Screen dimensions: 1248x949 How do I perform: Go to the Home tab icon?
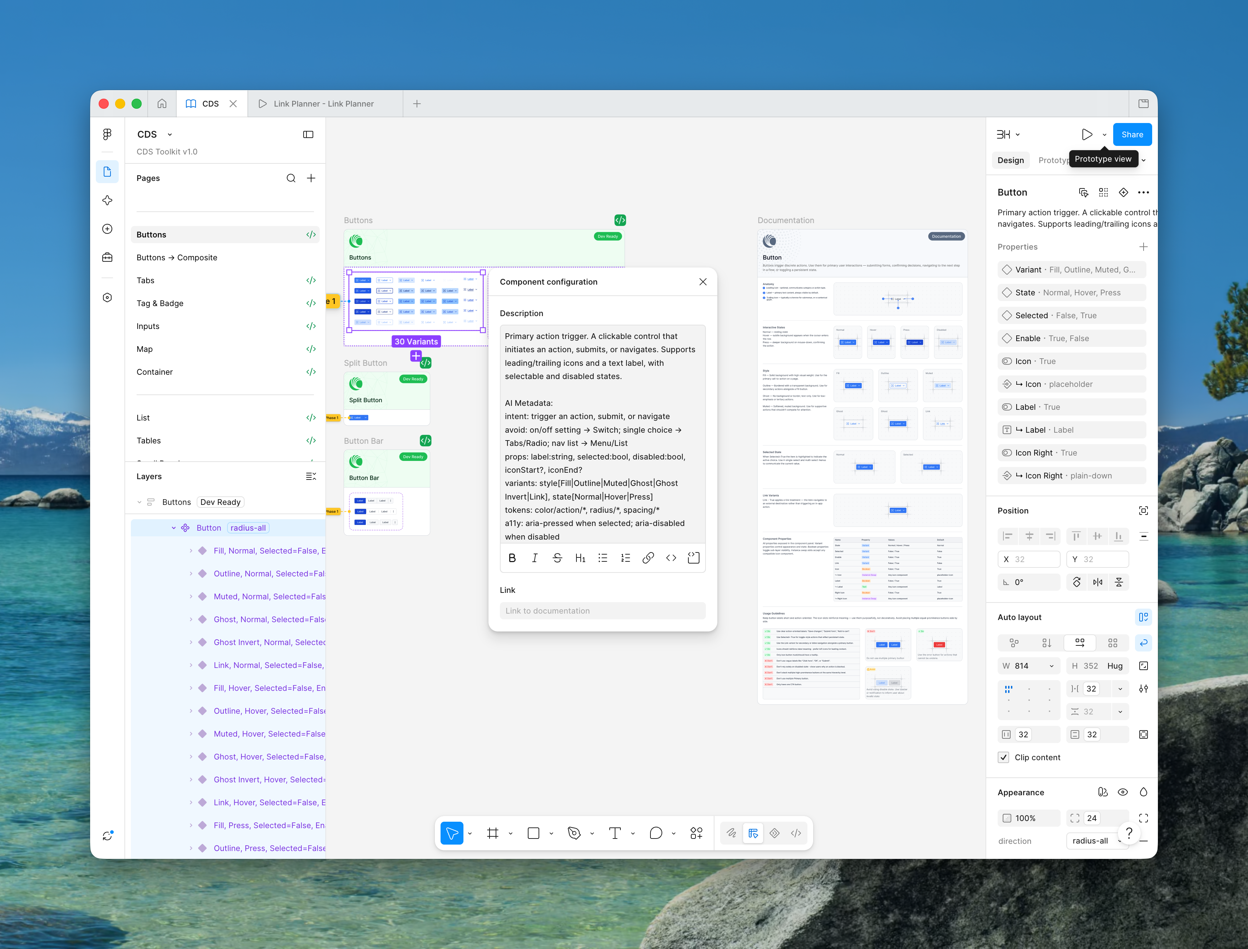(162, 104)
